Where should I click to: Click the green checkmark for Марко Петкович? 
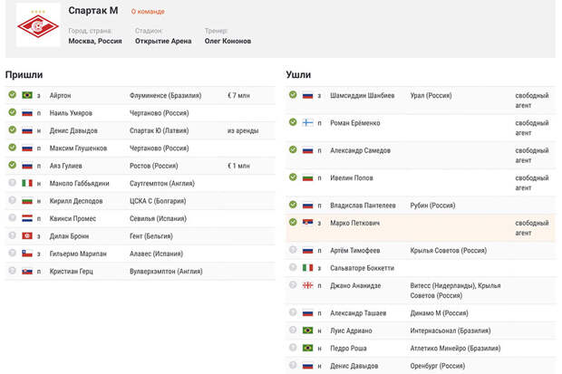[x=293, y=222]
